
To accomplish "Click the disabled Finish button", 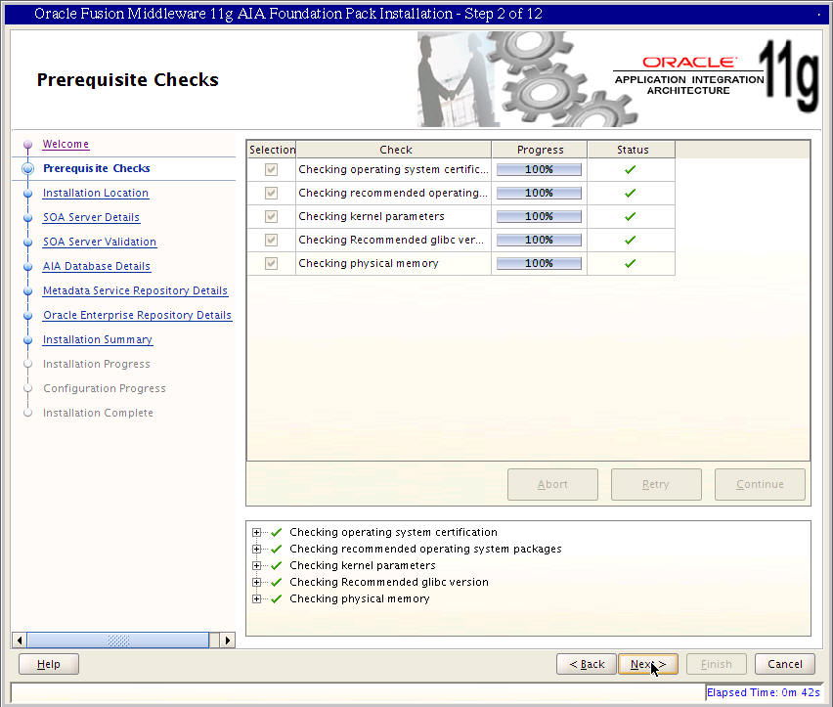I will pos(716,664).
